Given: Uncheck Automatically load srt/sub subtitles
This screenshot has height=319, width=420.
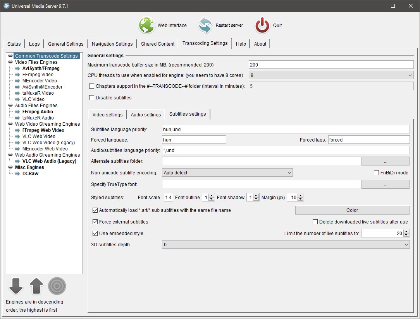Looking at the screenshot, I should coord(95,210).
